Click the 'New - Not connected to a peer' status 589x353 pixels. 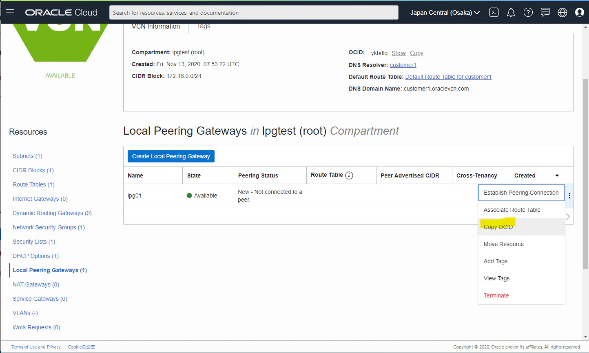coord(270,196)
